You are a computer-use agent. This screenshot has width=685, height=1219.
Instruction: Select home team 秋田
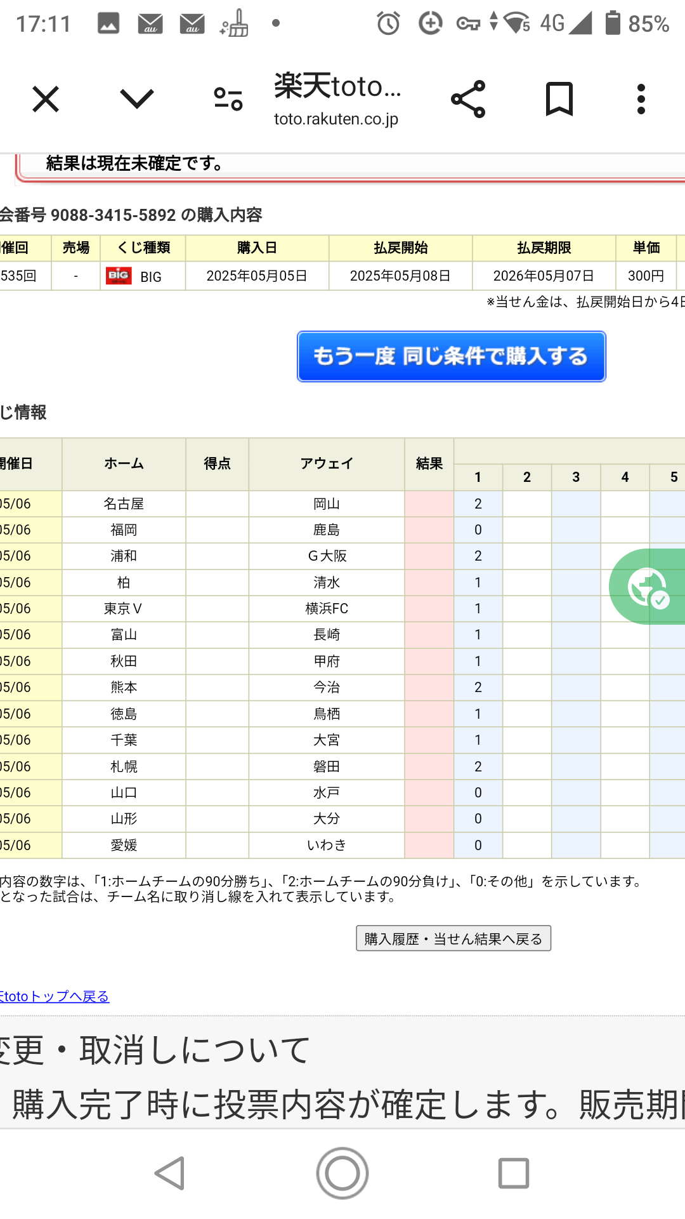coord(124,662)
